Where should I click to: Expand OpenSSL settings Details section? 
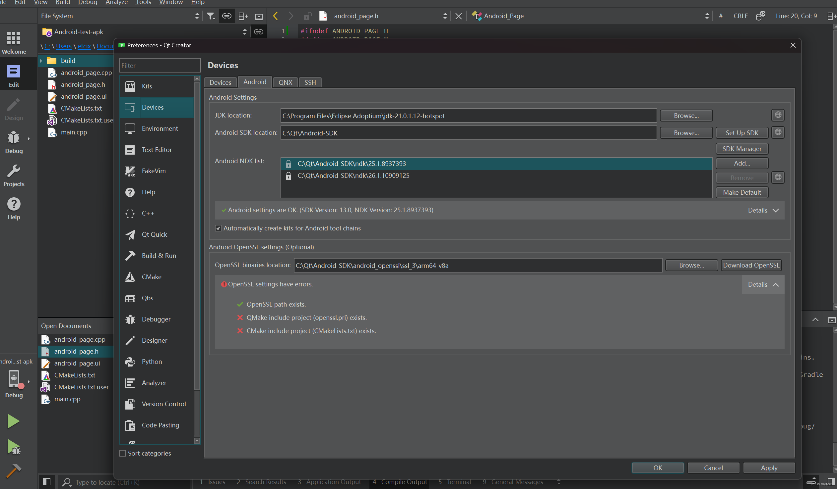pos(762,284)
